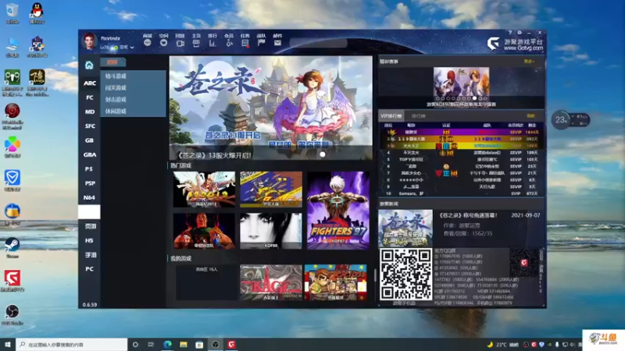This screenshot has height=351, width=625.
Task: Open www.Gotvg.com platform logo
Action: pyautogui.click(x=515, y=44)
